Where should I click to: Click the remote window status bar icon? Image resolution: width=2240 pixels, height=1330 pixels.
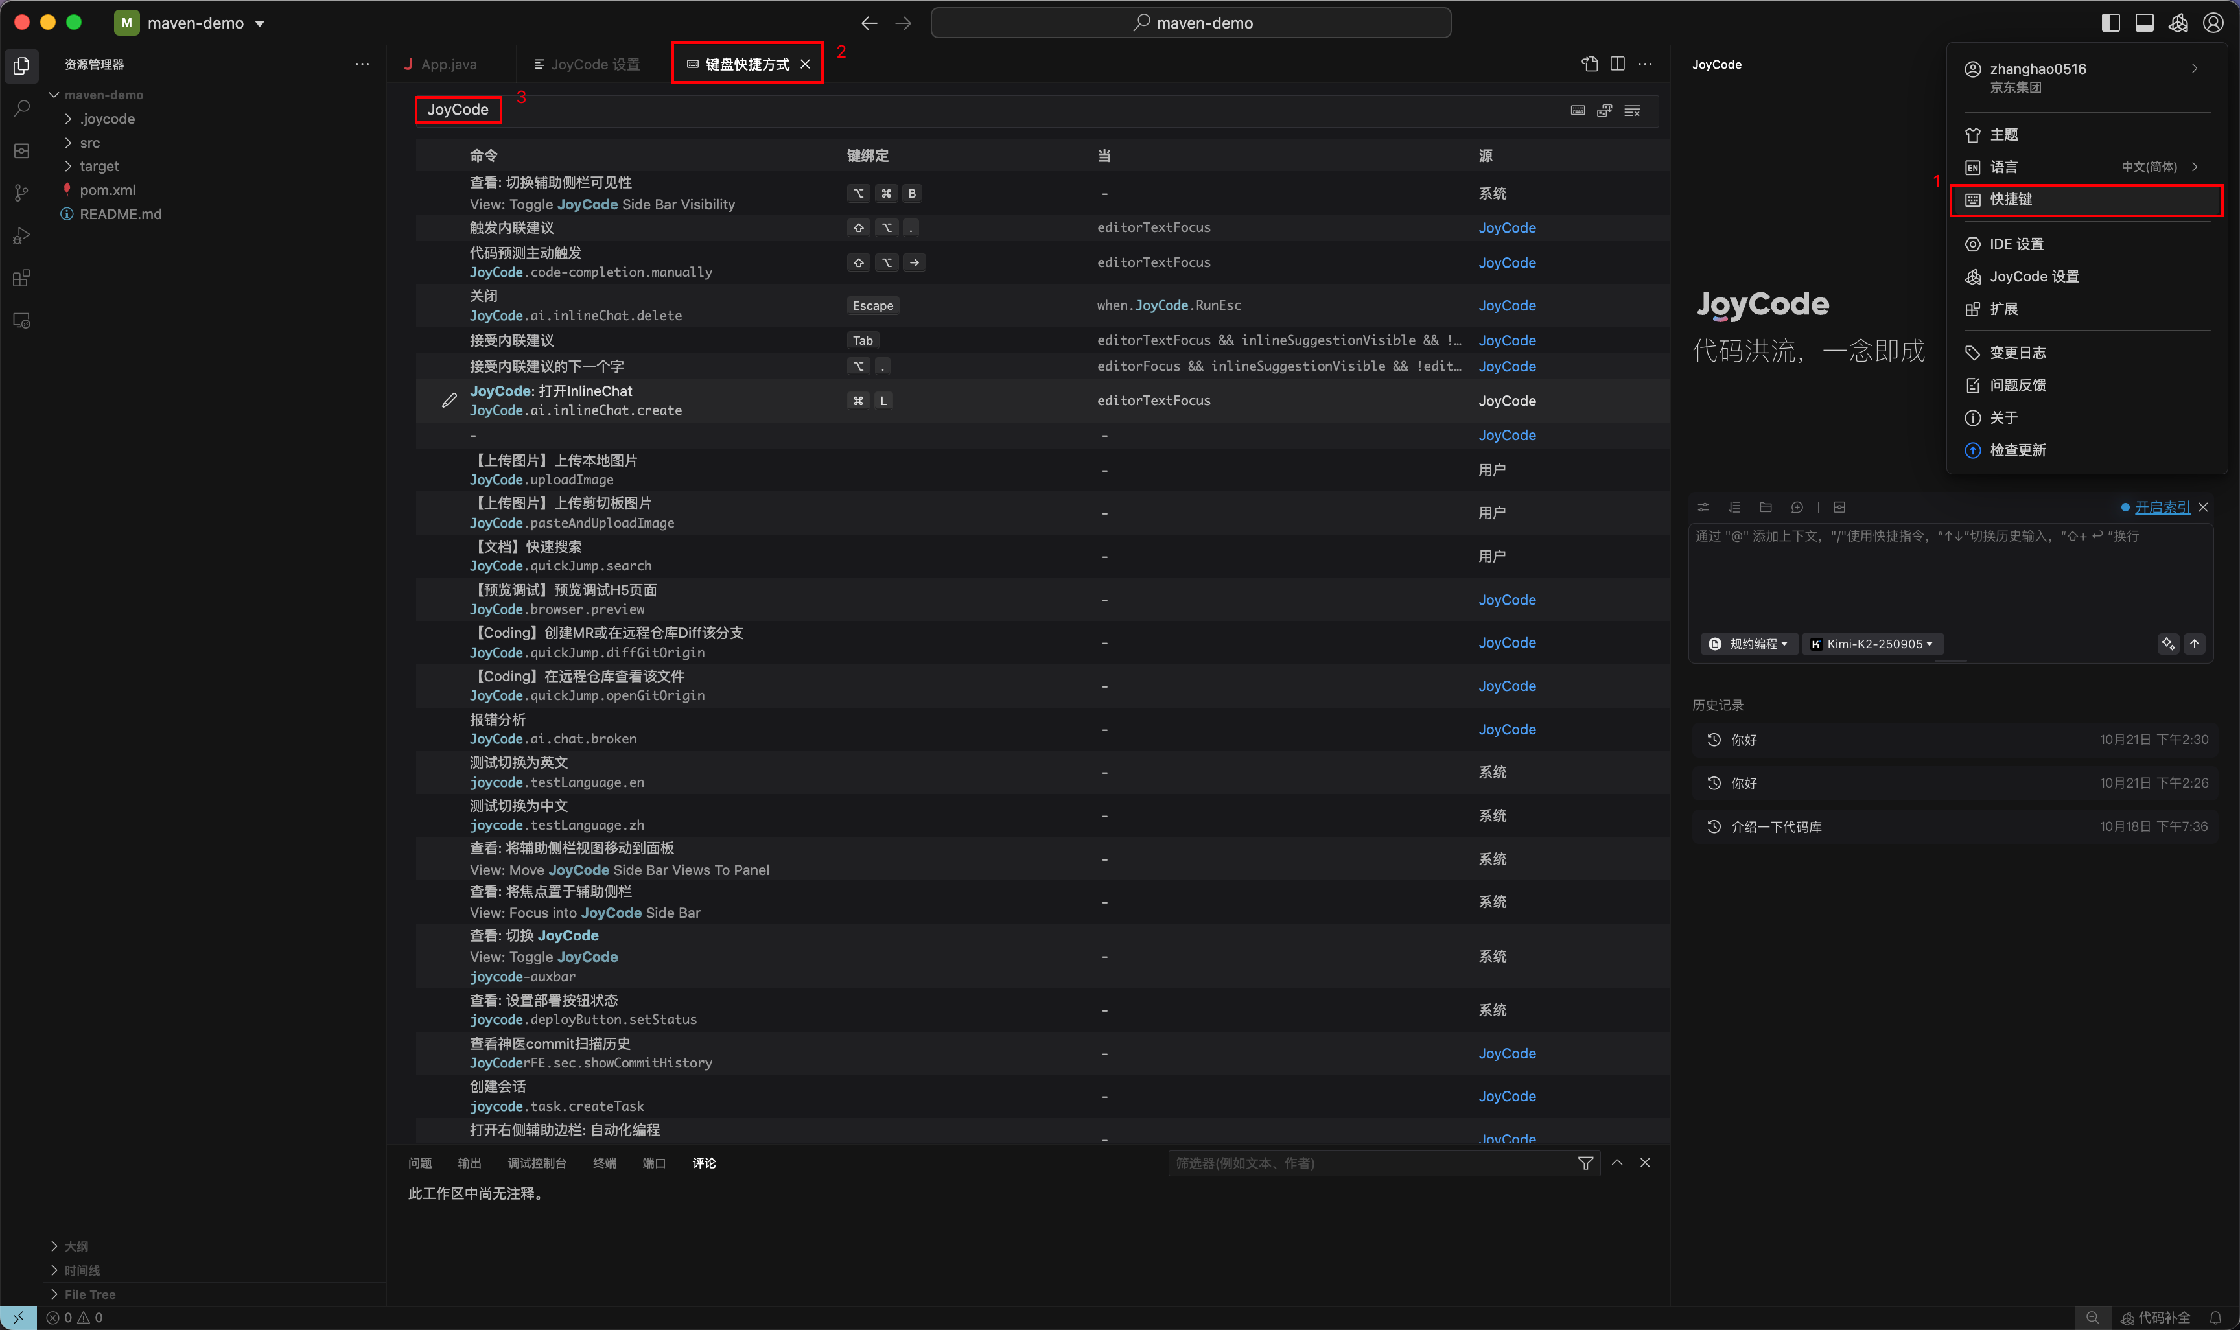pos(18,1318)
